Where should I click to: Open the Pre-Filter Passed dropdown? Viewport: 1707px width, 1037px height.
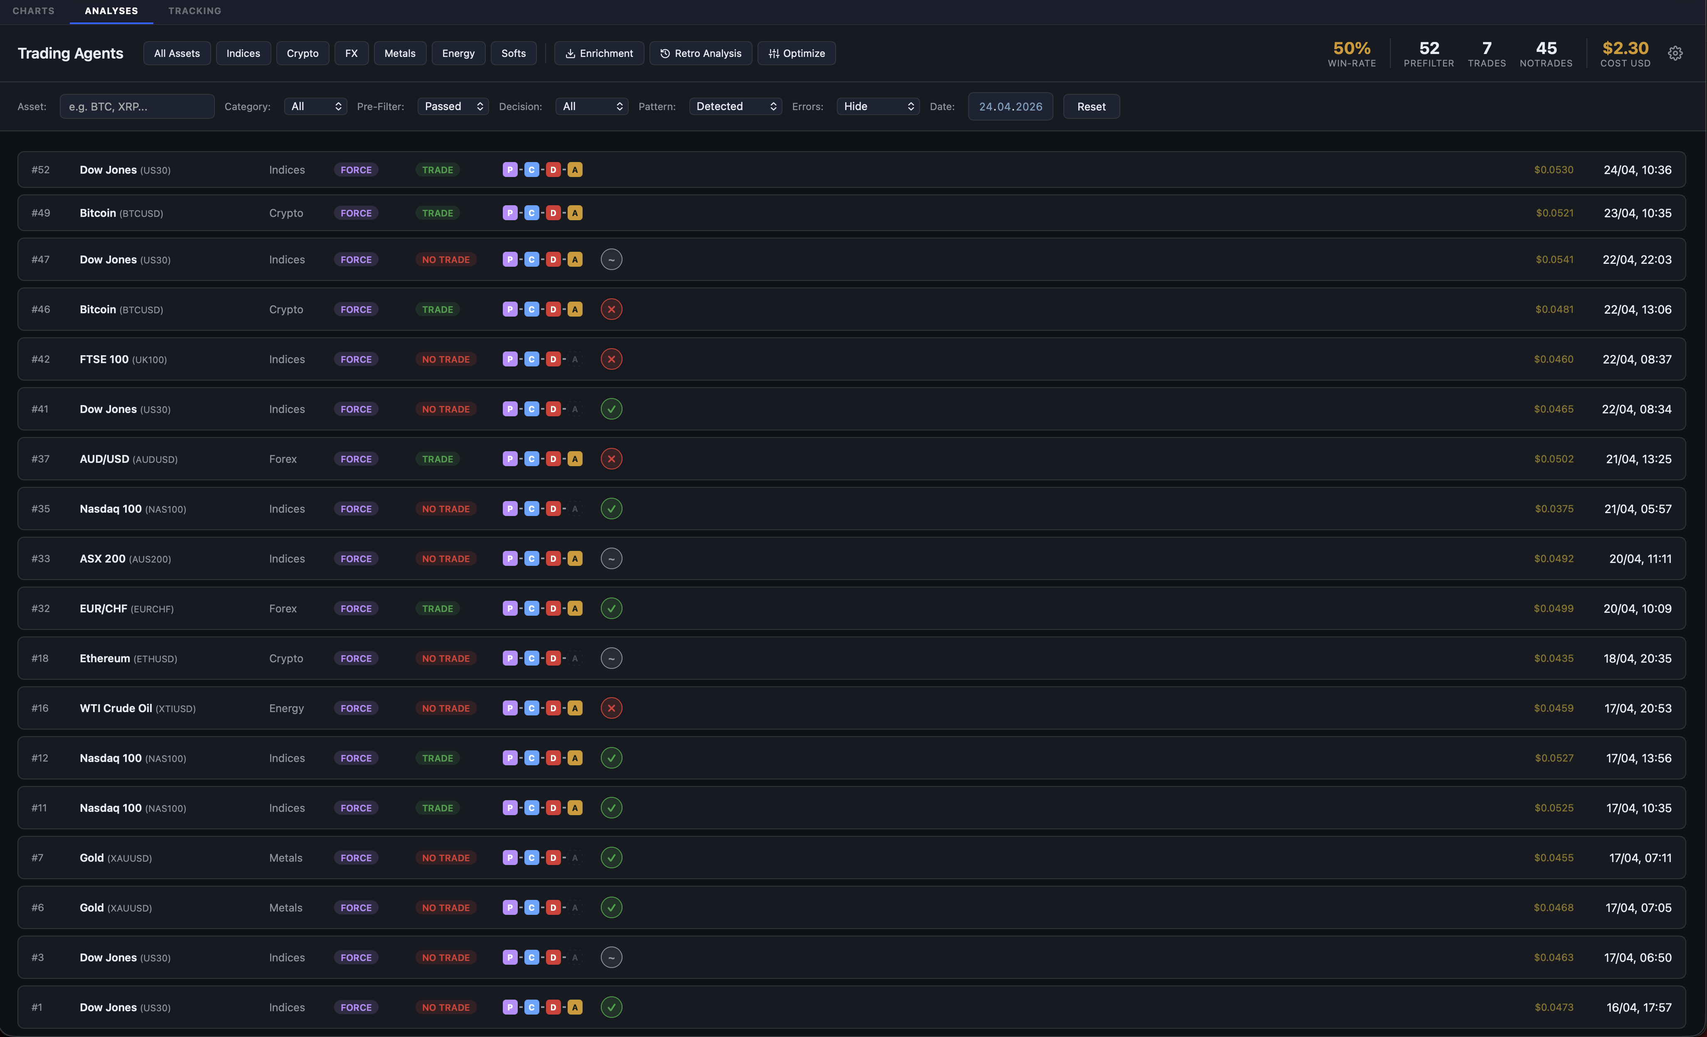click(453, 106)
